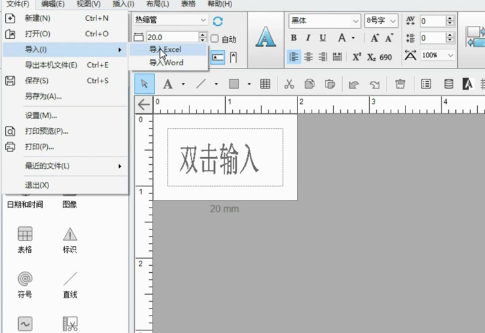Click the scissors cut icon

(289, 84)
